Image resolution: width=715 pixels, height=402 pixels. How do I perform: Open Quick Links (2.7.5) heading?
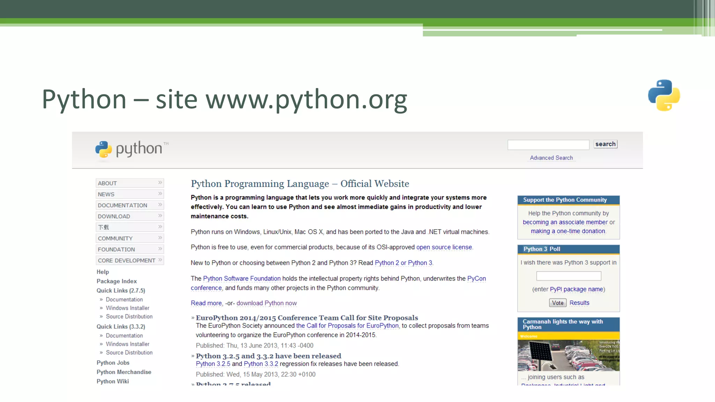click(x=121, y=291)
